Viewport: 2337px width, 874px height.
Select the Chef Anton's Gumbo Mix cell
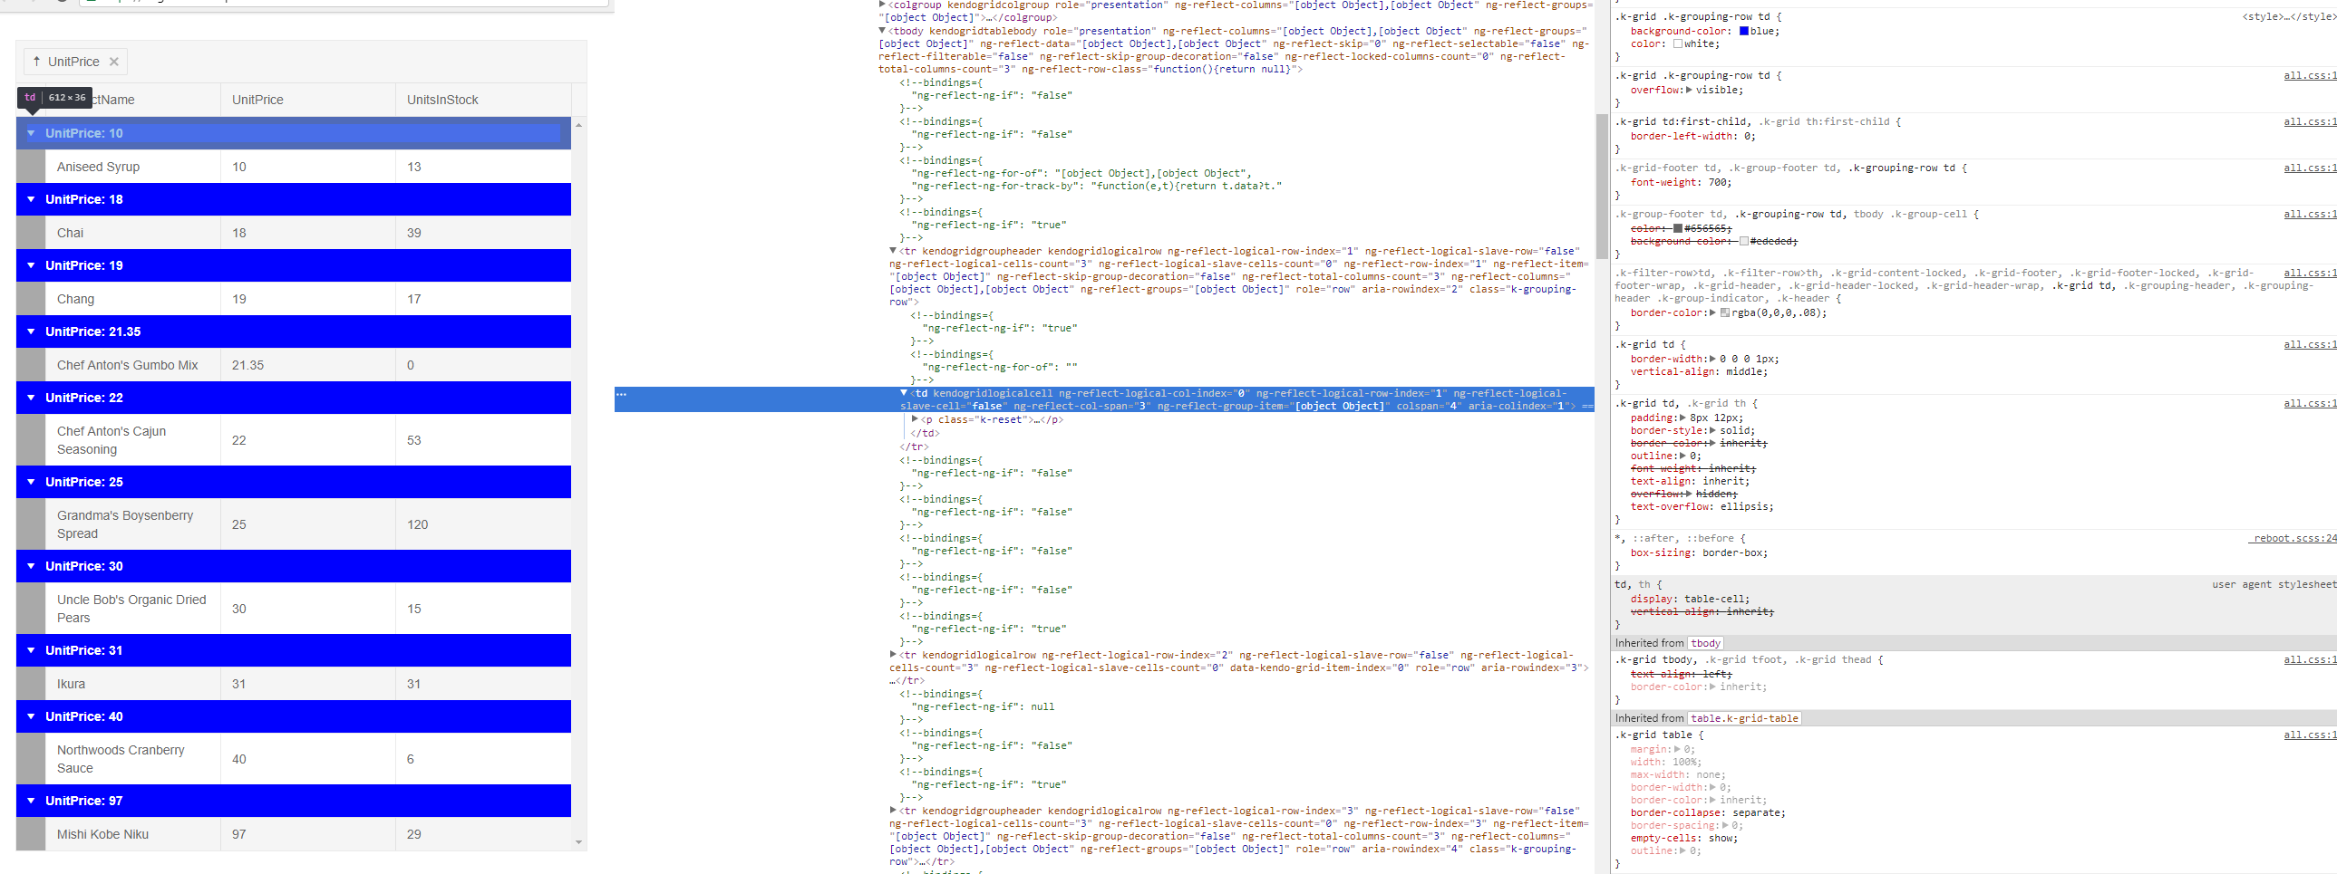point(132,365)
